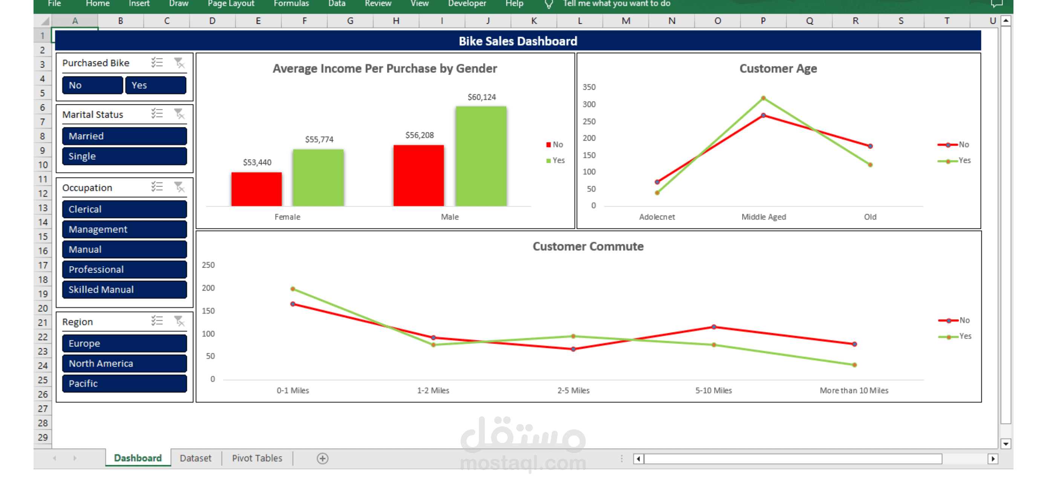Open the View ribbon tab
The width and height of the screenshot is (1047, 484).
[419, 4]
